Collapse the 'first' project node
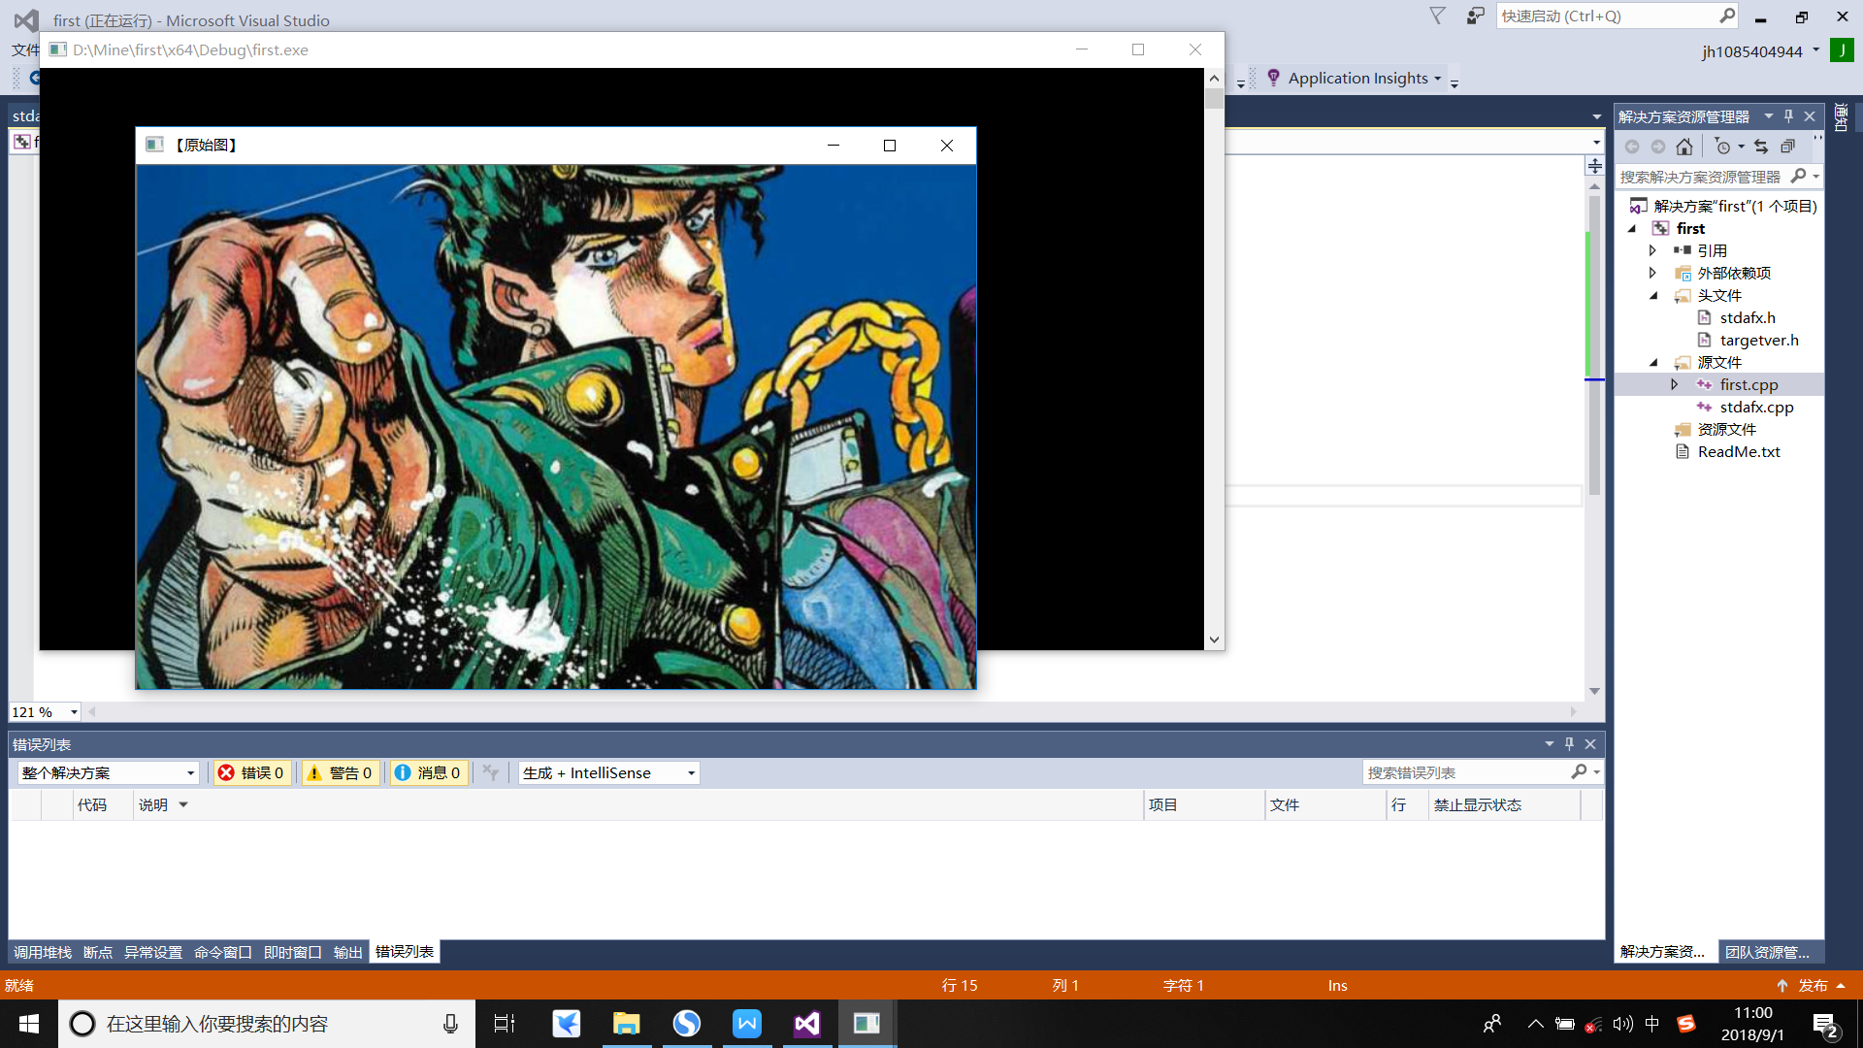This screenshot has height=1048, width=1863. tap(1632, 229)
